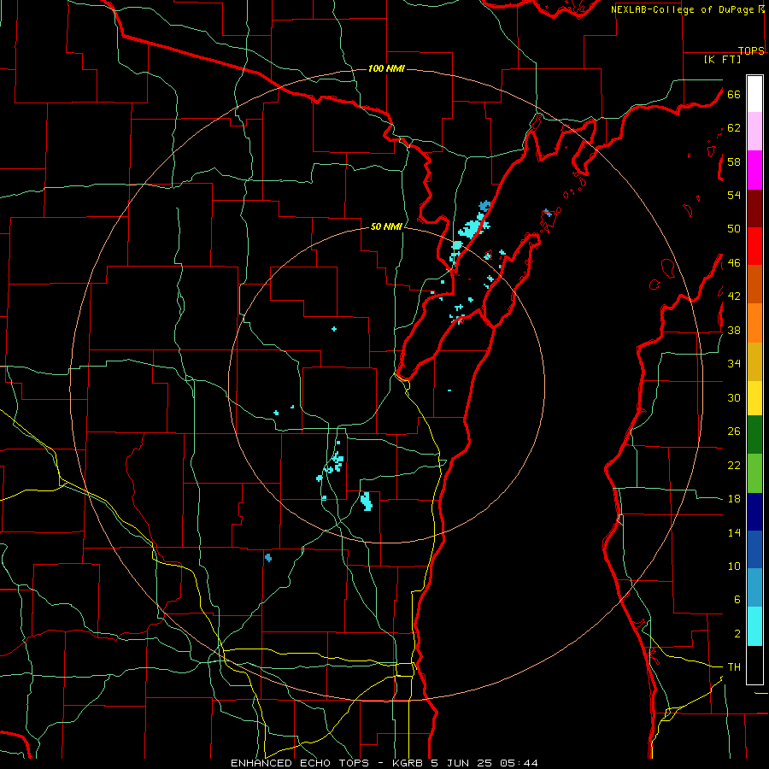Select the yellow legend swatch near 30
769x769 pixels.
pyautogui.click(x=754, y=398)
